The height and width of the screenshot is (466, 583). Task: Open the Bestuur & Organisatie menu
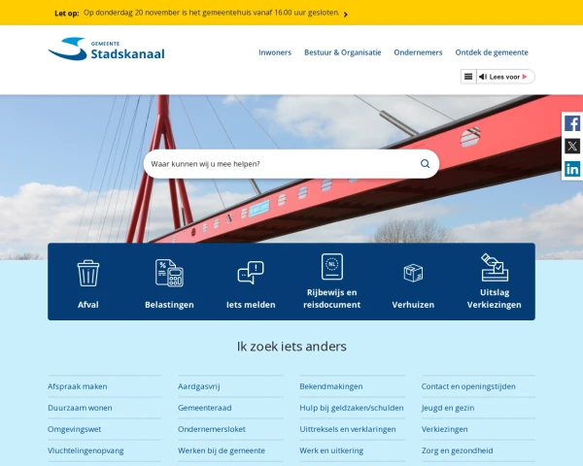342,52
